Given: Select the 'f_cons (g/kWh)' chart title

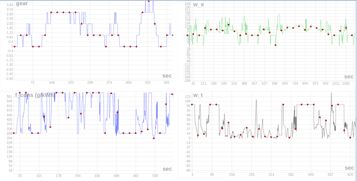Looking at the screenshot, I should pyautogui.click(x=35, y=95).
